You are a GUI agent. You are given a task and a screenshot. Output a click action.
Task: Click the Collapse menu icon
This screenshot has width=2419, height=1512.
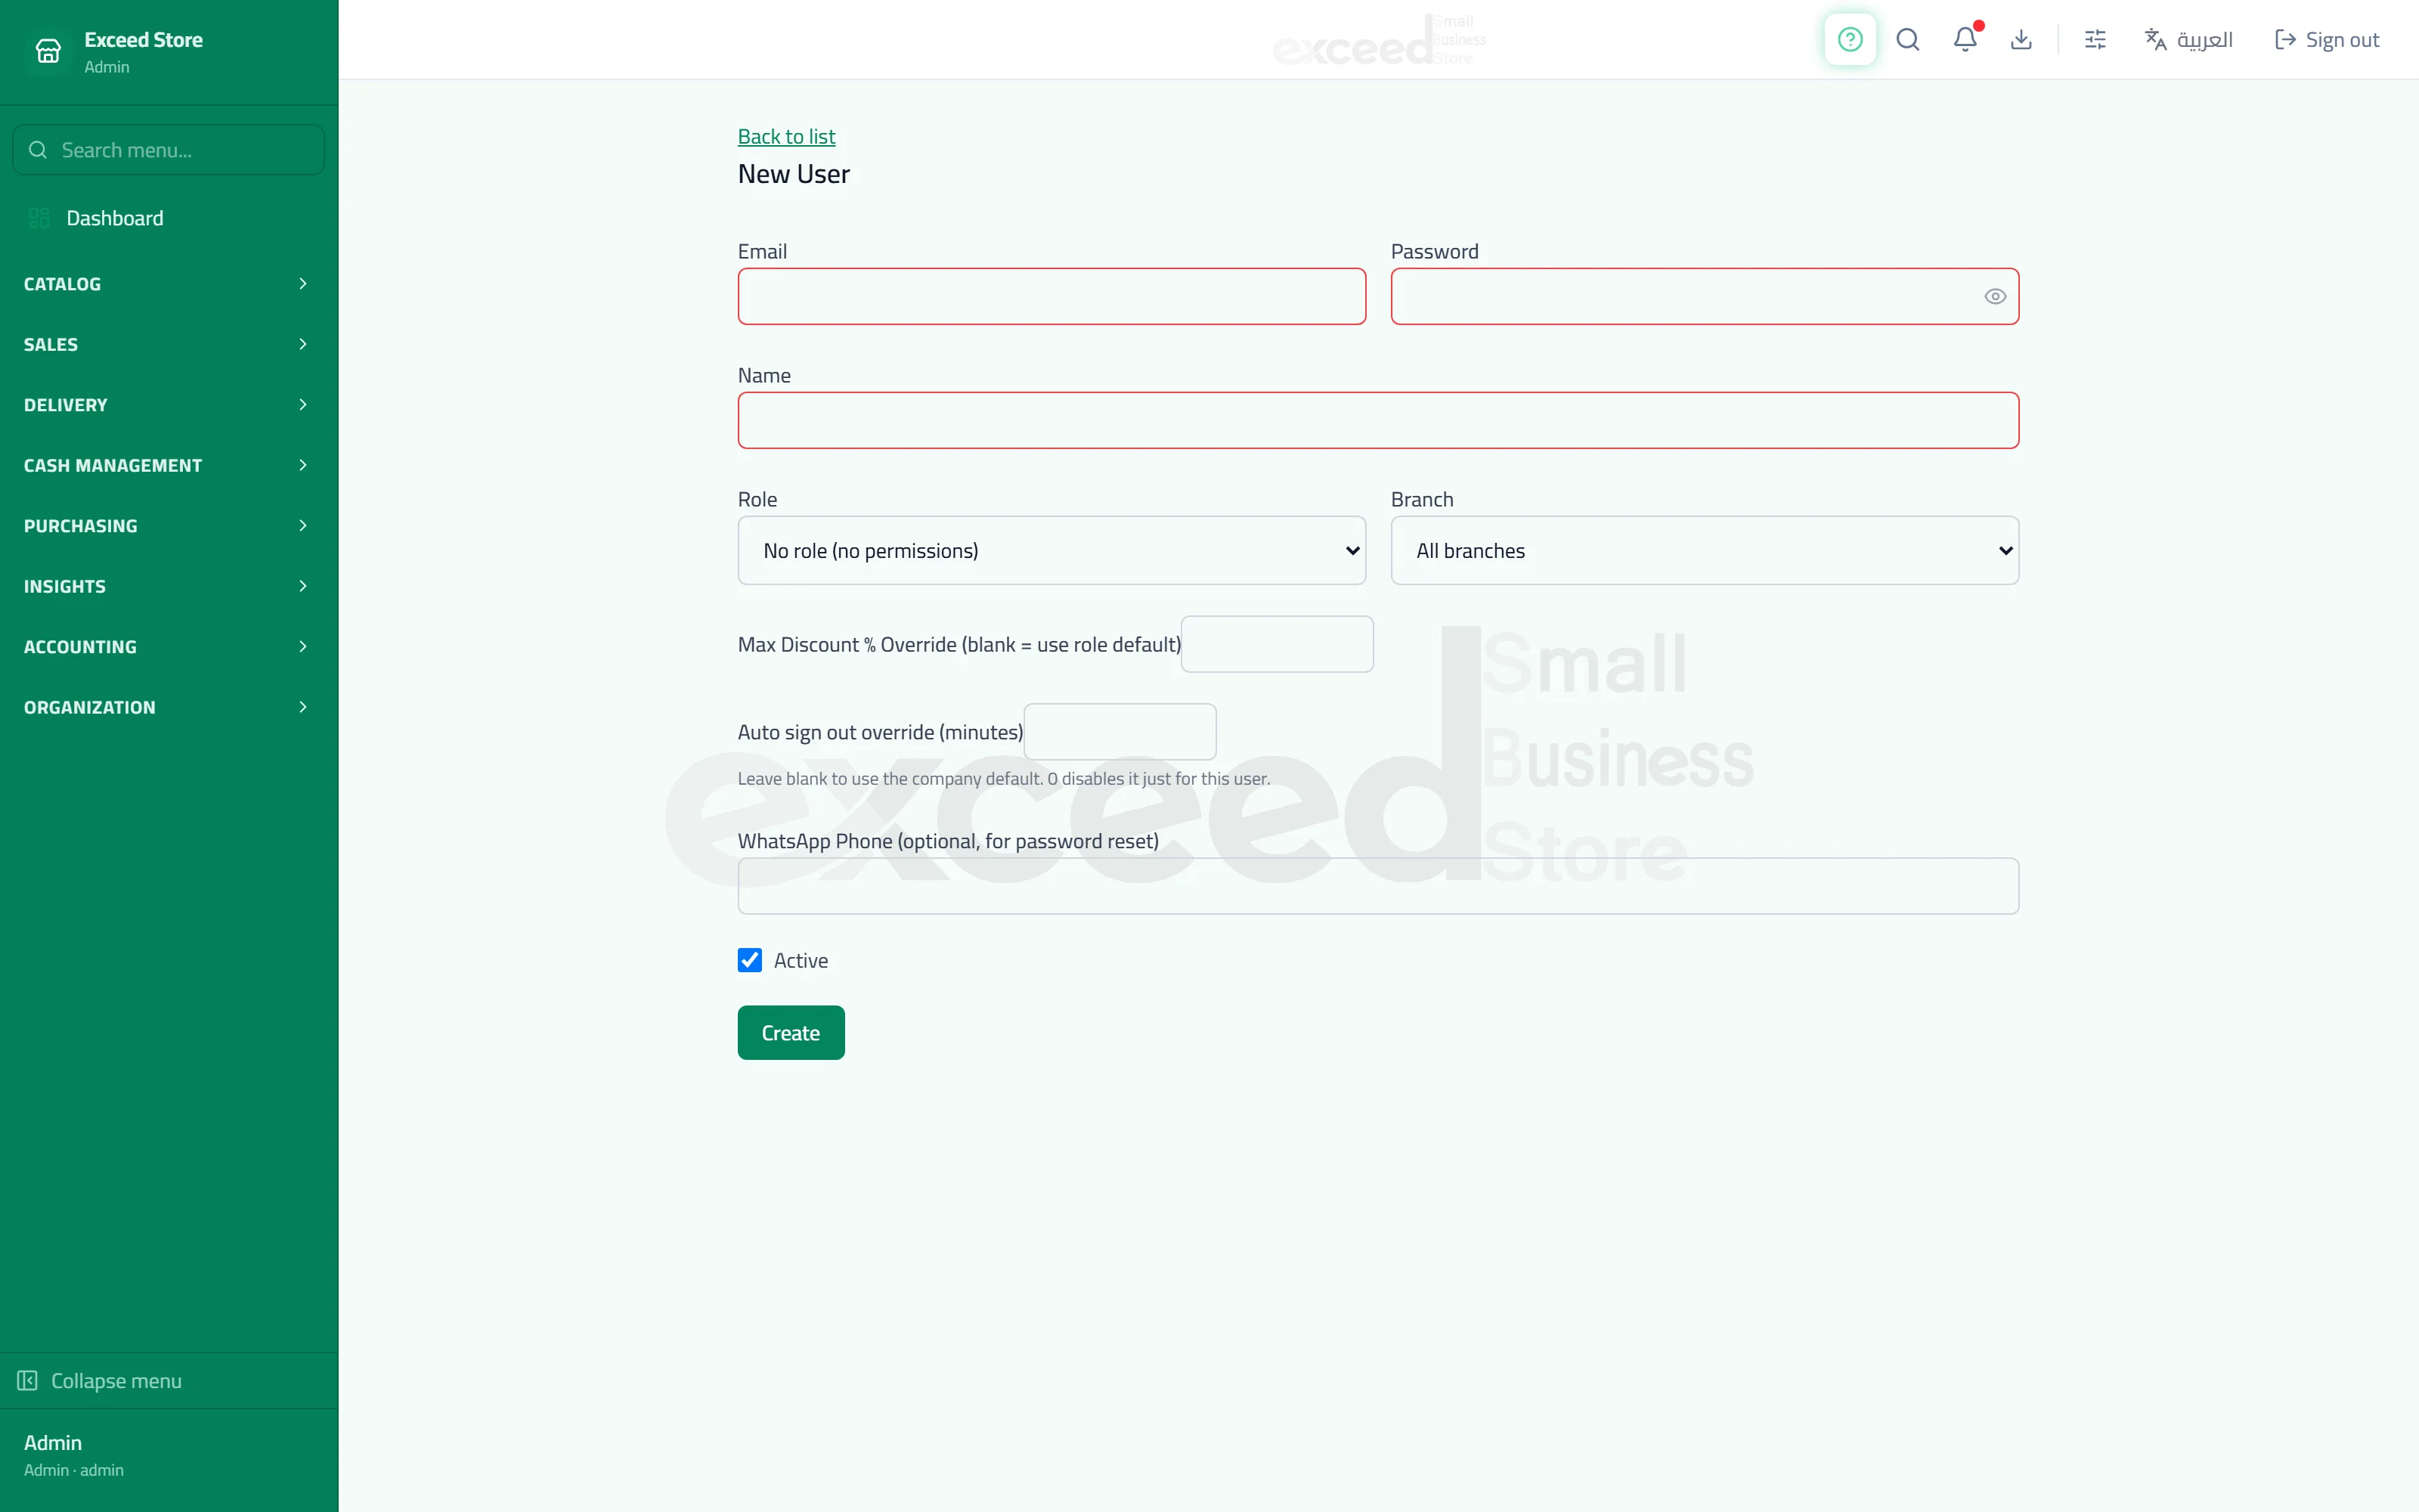point(28,1380)
